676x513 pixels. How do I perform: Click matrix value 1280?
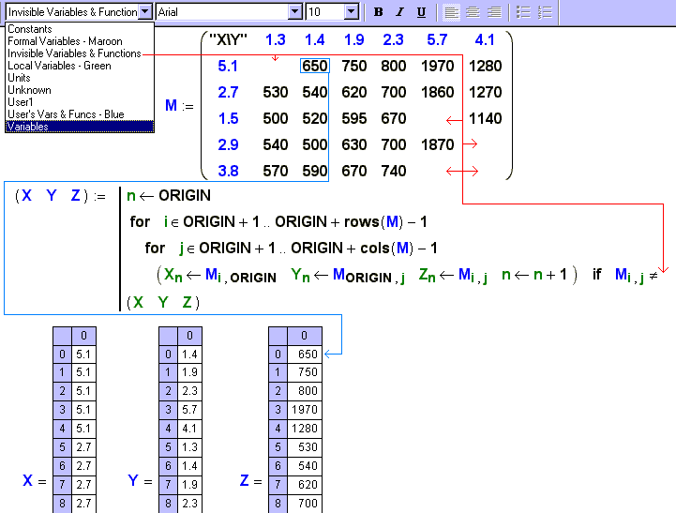click(x=485, y=66)
